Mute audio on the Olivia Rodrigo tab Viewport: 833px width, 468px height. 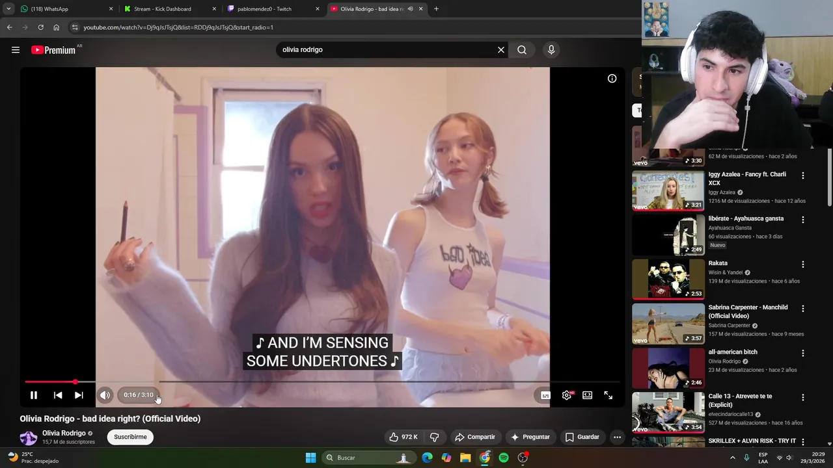click(x=410, y=9)
